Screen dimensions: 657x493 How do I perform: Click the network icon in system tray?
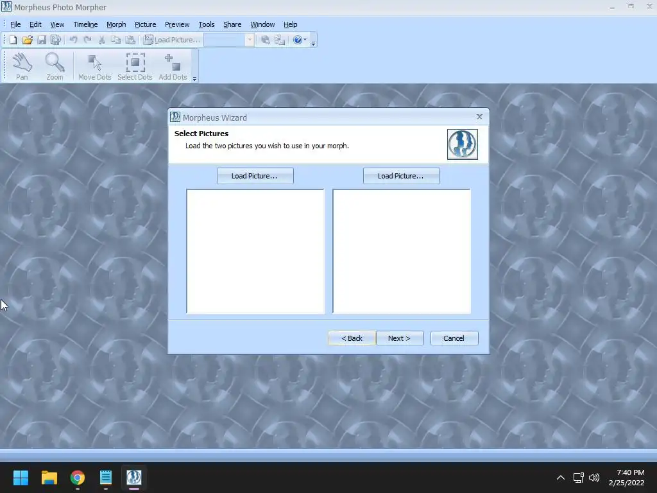click(579, 478)
